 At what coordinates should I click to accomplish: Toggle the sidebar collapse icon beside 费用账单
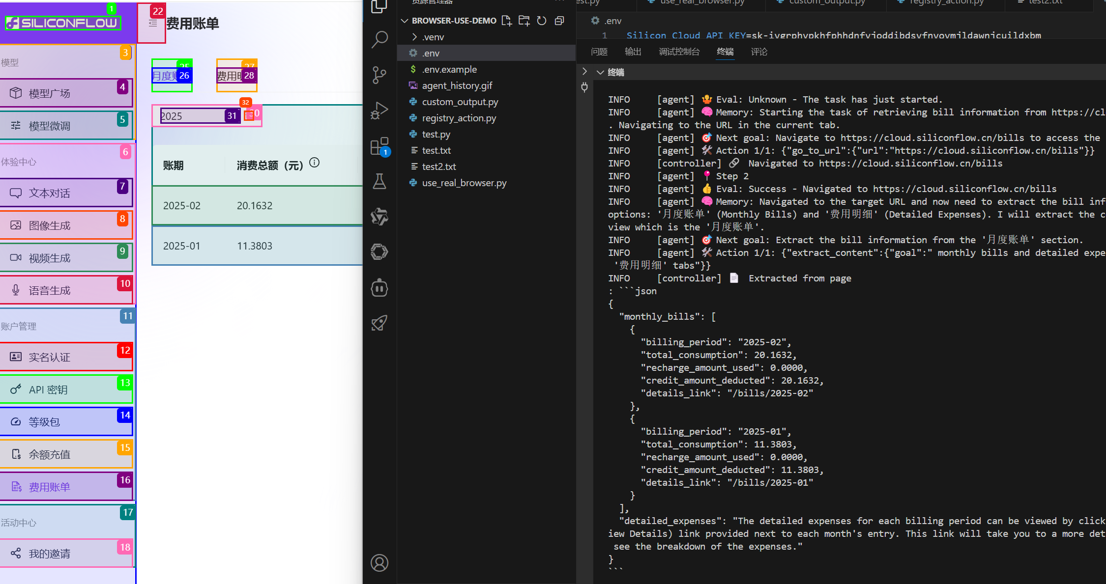(x=153, y=24)
